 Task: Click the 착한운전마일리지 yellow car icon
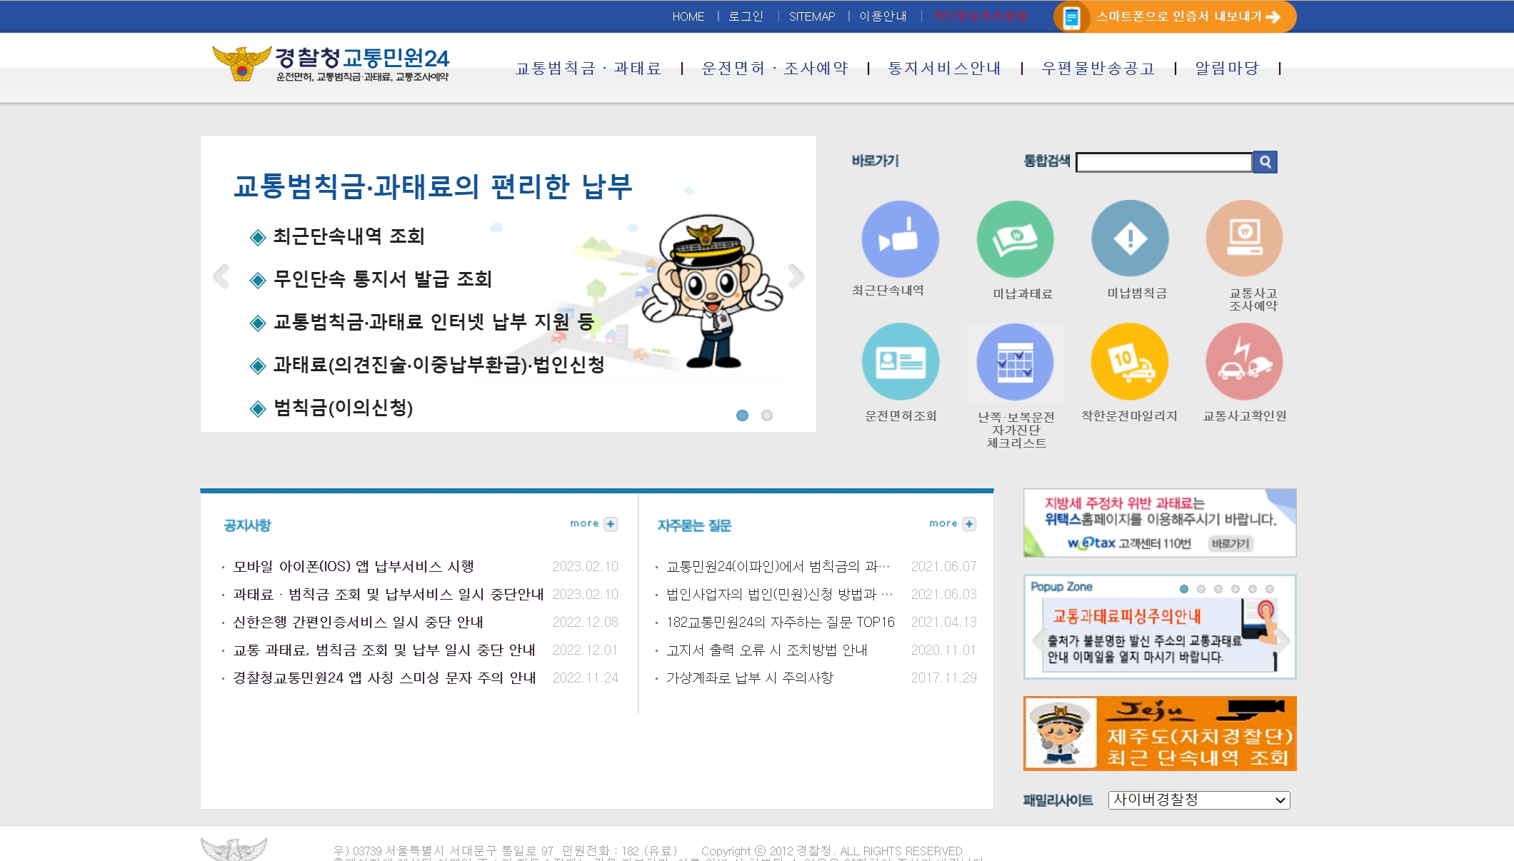(1130, 361)
